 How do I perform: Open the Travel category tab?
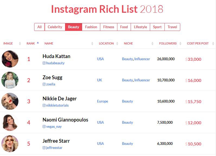[172, 27]
